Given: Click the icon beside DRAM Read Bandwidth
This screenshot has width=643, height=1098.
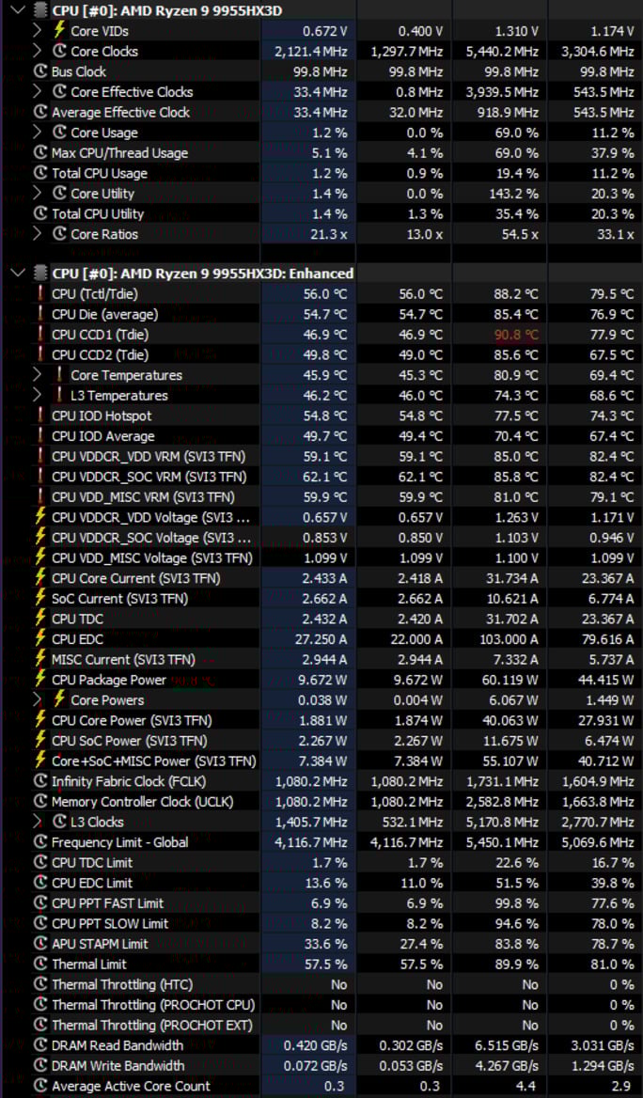Looking at the screenshot, I should (40, 1044).
